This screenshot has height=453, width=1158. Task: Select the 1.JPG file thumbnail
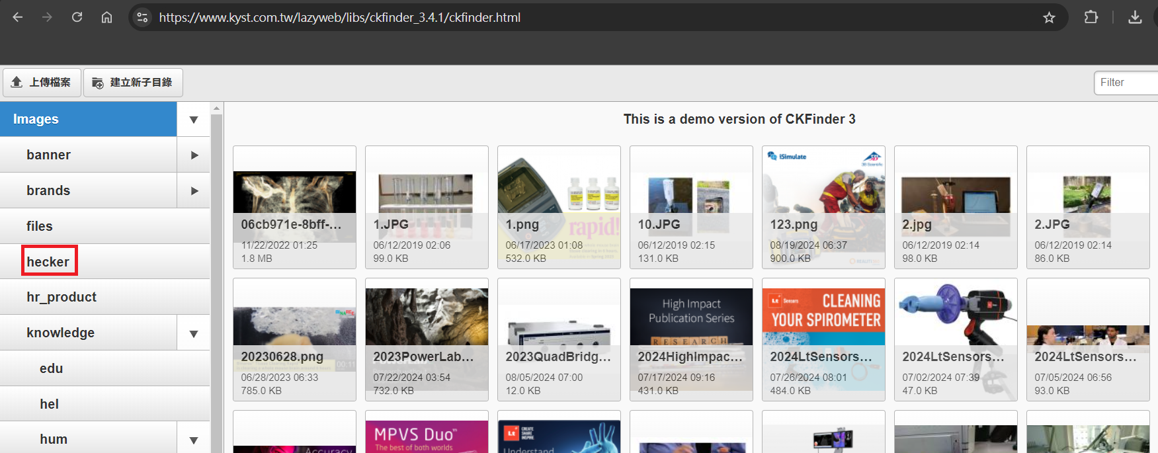pyautogui.click(x=427, y=207)
